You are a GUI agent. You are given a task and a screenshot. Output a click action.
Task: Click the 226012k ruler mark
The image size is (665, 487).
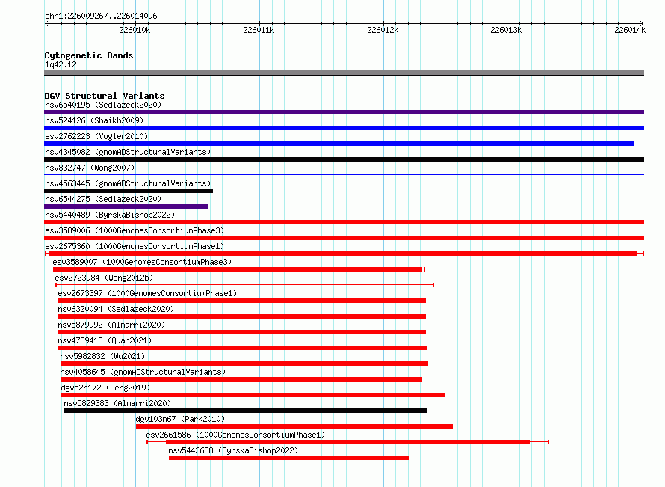(x=383, y=30)
